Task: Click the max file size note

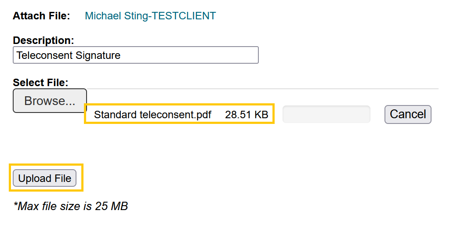Action: point(71,206)
